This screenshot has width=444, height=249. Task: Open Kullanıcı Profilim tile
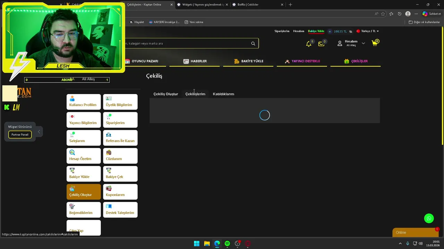[84, 102]
